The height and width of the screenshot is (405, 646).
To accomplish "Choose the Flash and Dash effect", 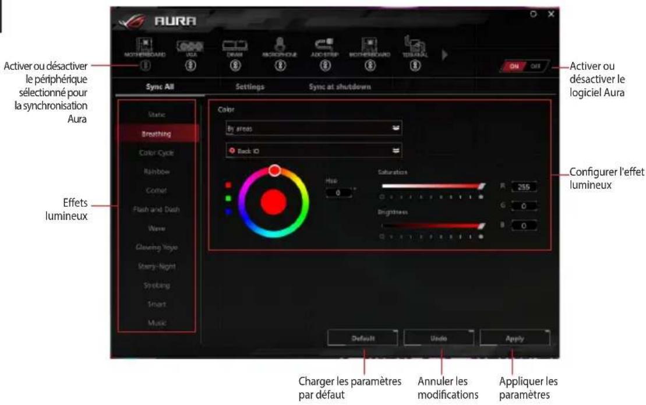I will (x=157, y=210).
